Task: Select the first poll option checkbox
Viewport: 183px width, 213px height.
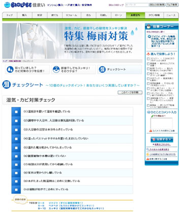Action: click(x=148, y=59)
